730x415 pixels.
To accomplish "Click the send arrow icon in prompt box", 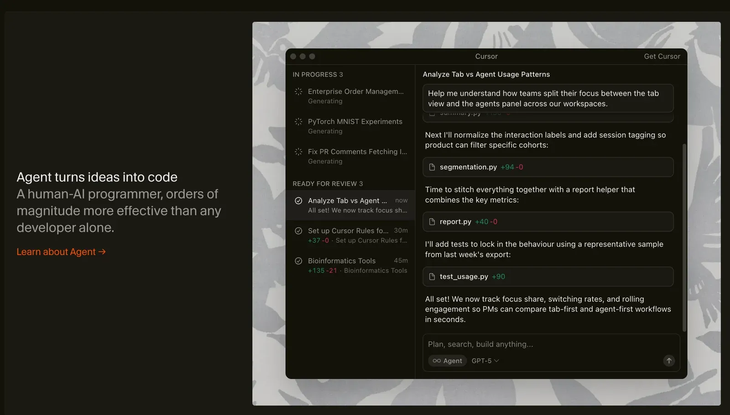I will coord(668,361).
